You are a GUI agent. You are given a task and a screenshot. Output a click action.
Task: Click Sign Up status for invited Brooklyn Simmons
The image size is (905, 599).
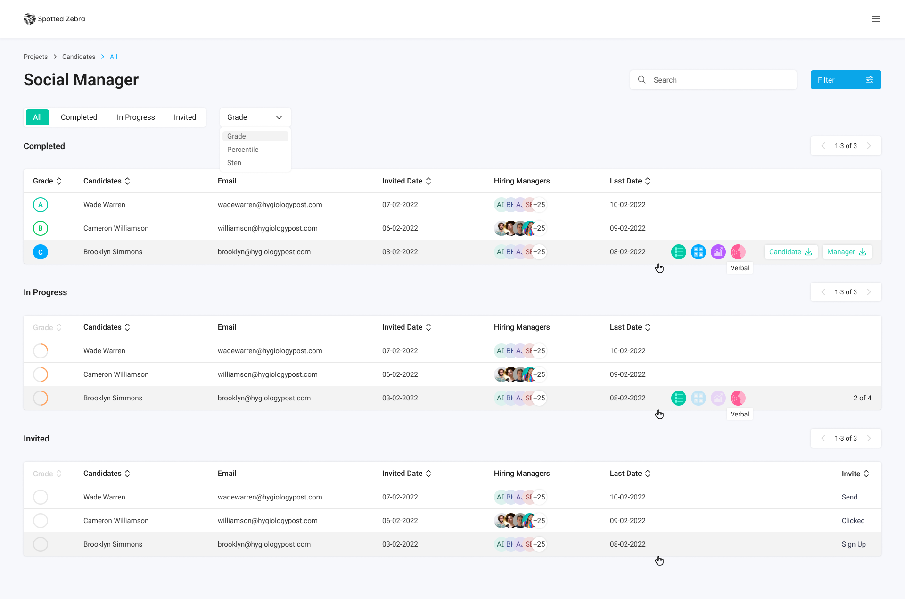pos(854,544)
